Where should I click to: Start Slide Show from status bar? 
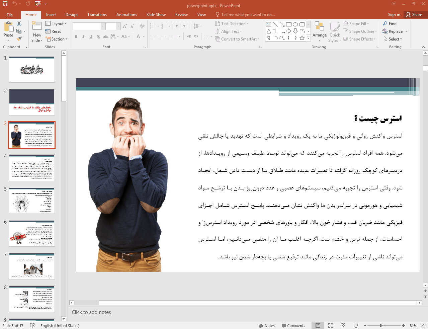[x=356, y=326]
